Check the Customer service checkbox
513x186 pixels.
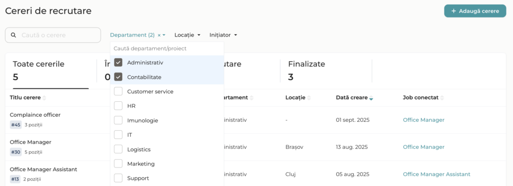(118, 91)
